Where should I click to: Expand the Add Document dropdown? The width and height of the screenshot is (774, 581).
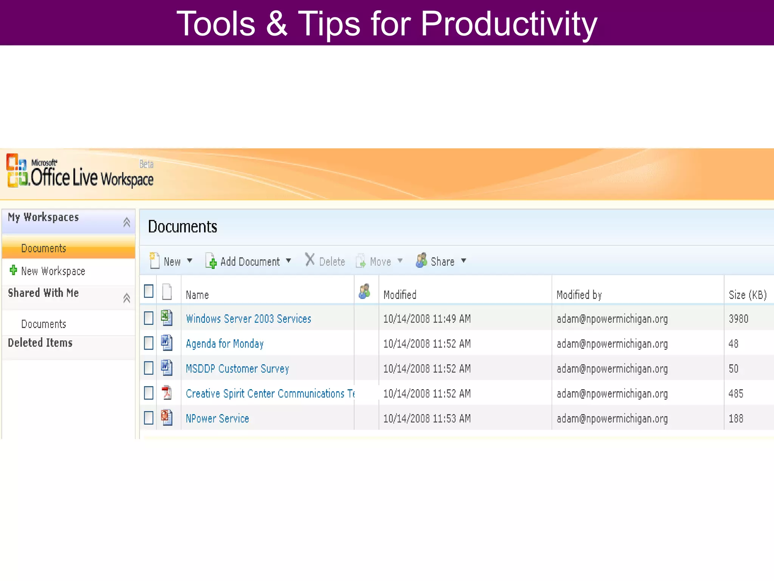click(x=288, y=261)
